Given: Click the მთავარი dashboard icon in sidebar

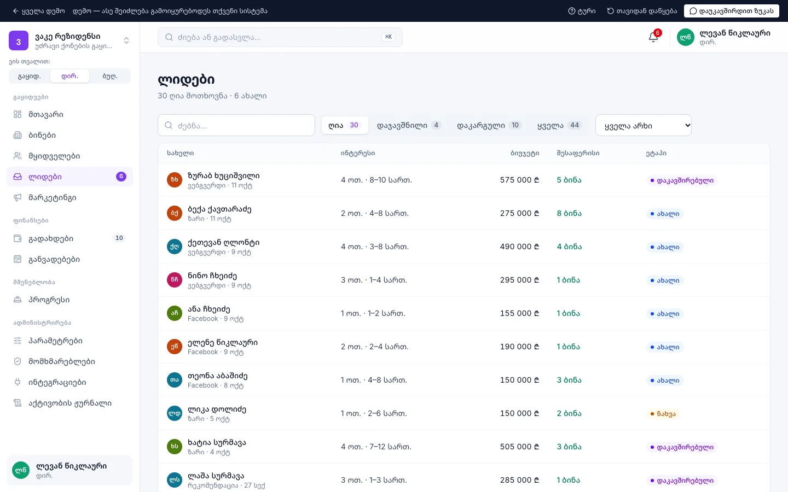Looking at the screenshot, I should point(18,114).
